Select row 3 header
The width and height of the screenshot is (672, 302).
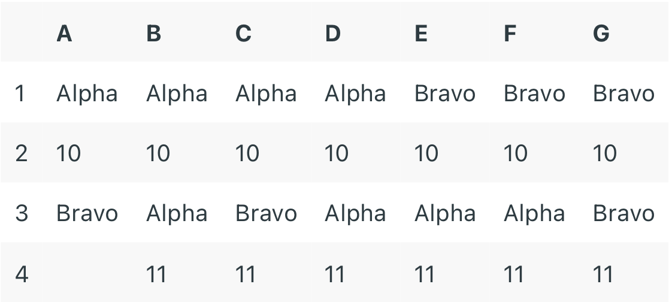point(20,213)
